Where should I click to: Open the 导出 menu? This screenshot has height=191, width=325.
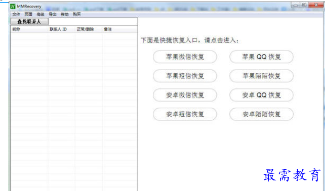pos(53,14)
